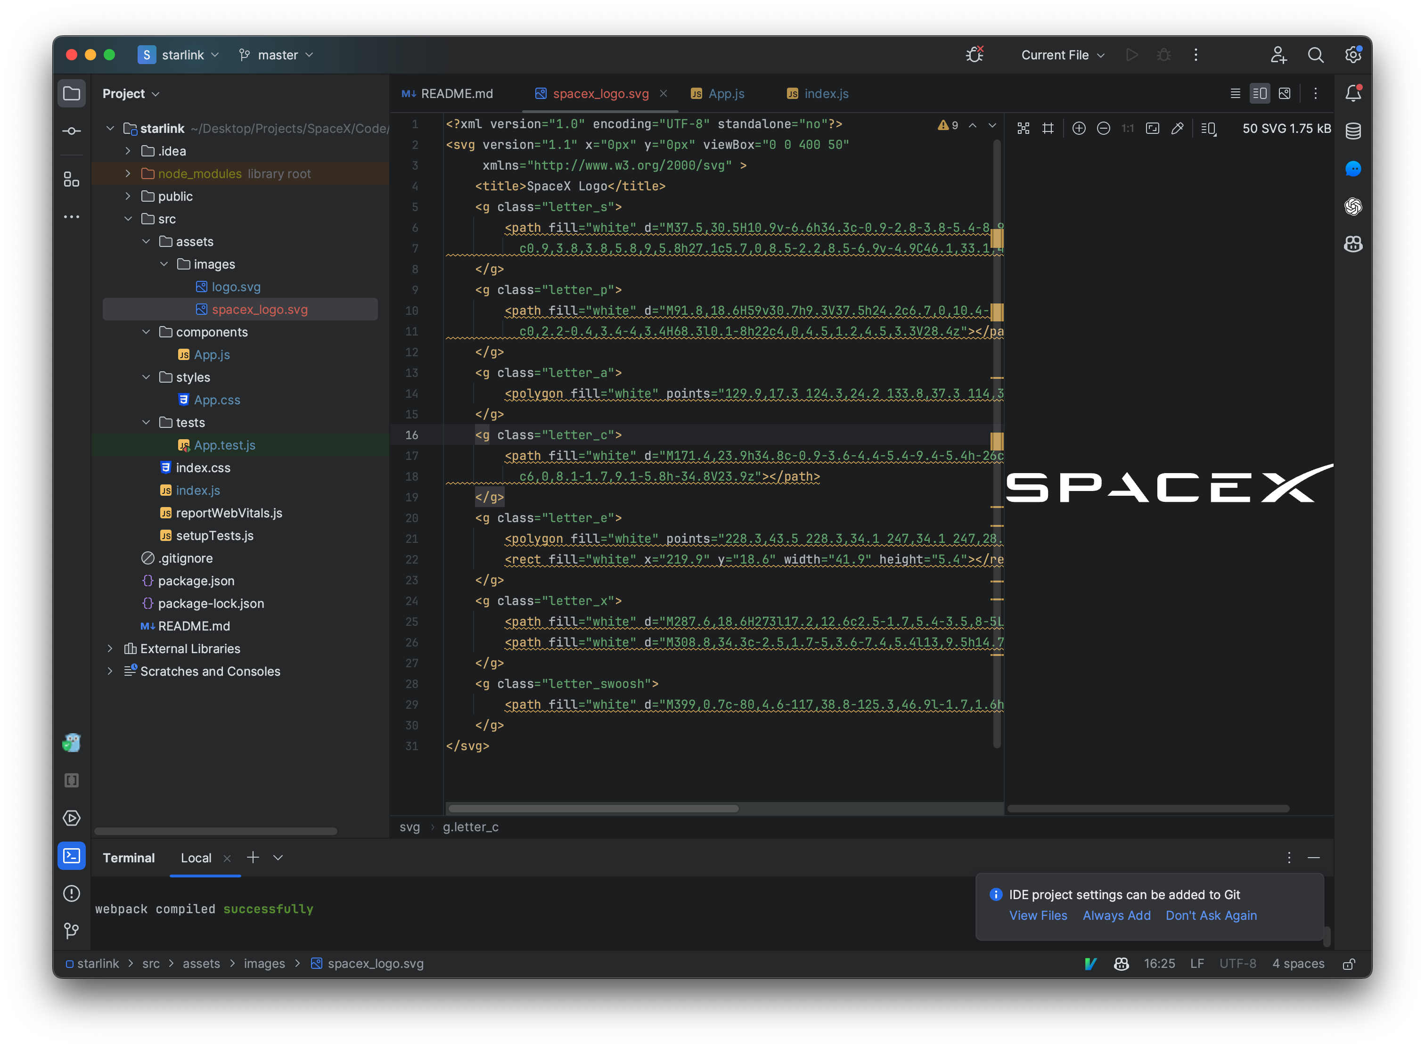Open the Database tool window
The width and height of the screenshot is (1425, 1048).
(1353, 131)
